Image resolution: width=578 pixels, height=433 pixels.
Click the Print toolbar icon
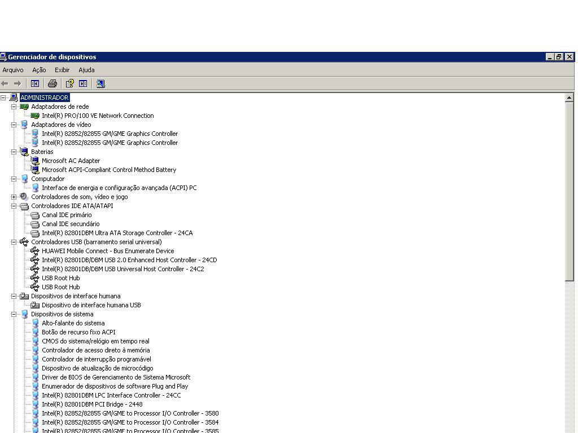[x=52, y=84]
